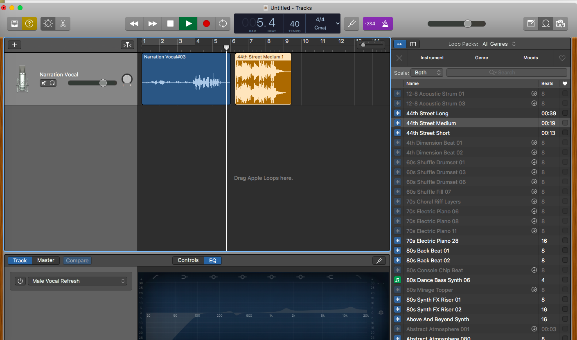Open the Library panel icon
The image size is (577, 340).
pyautogui.click(x=14, y=24)
